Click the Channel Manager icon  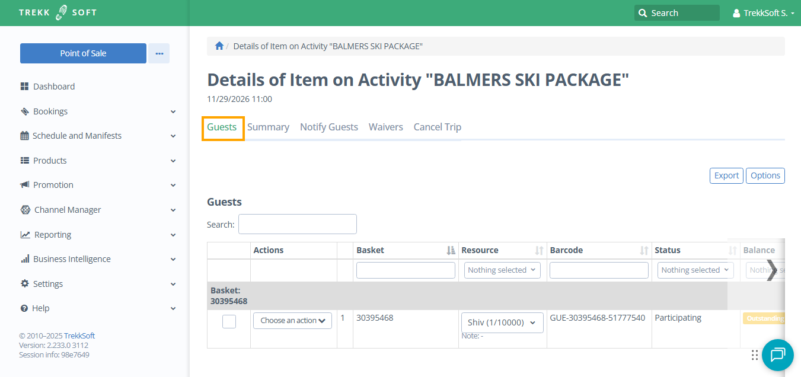pyautogui.click(x=25, y=210)
